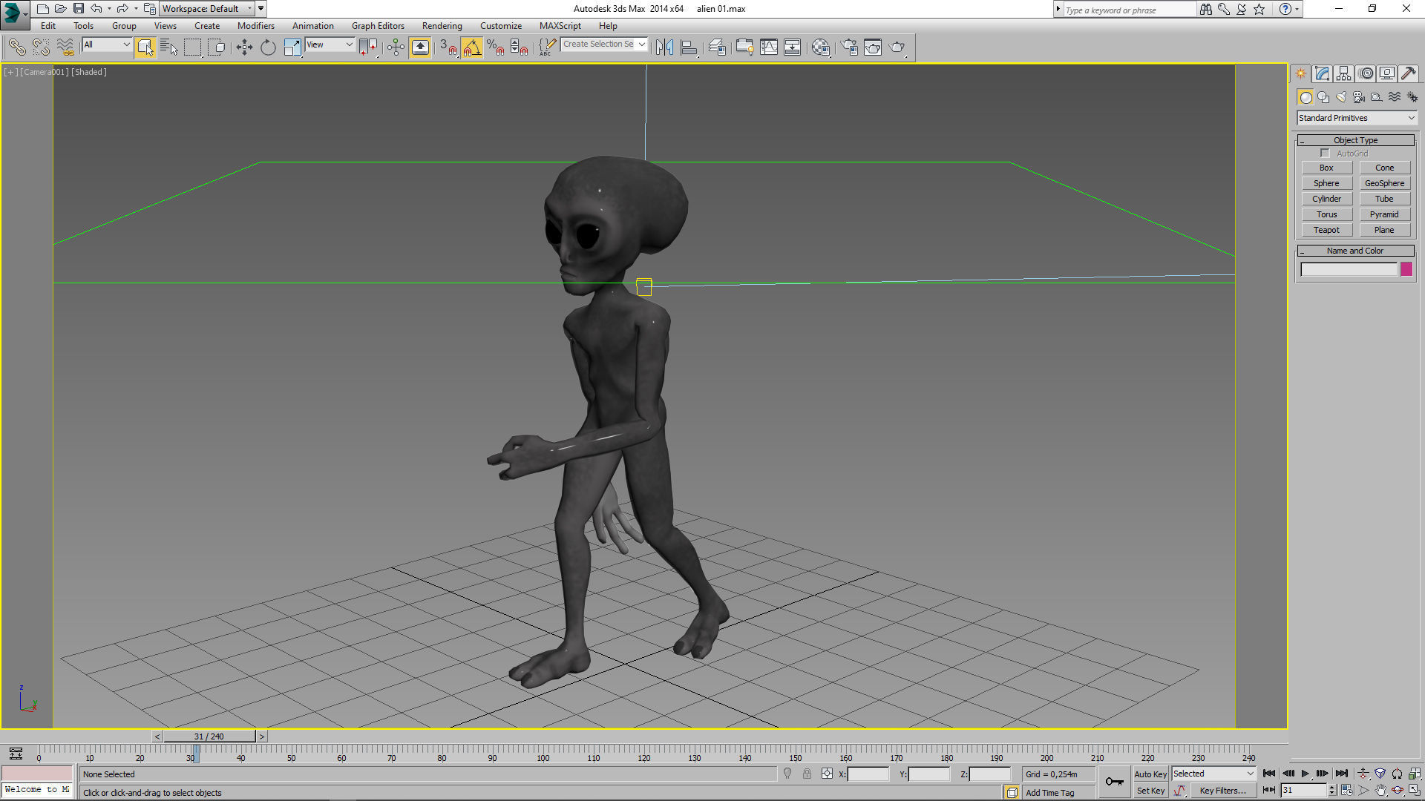Select the Rotate transform tool

(x=268, y=47)
